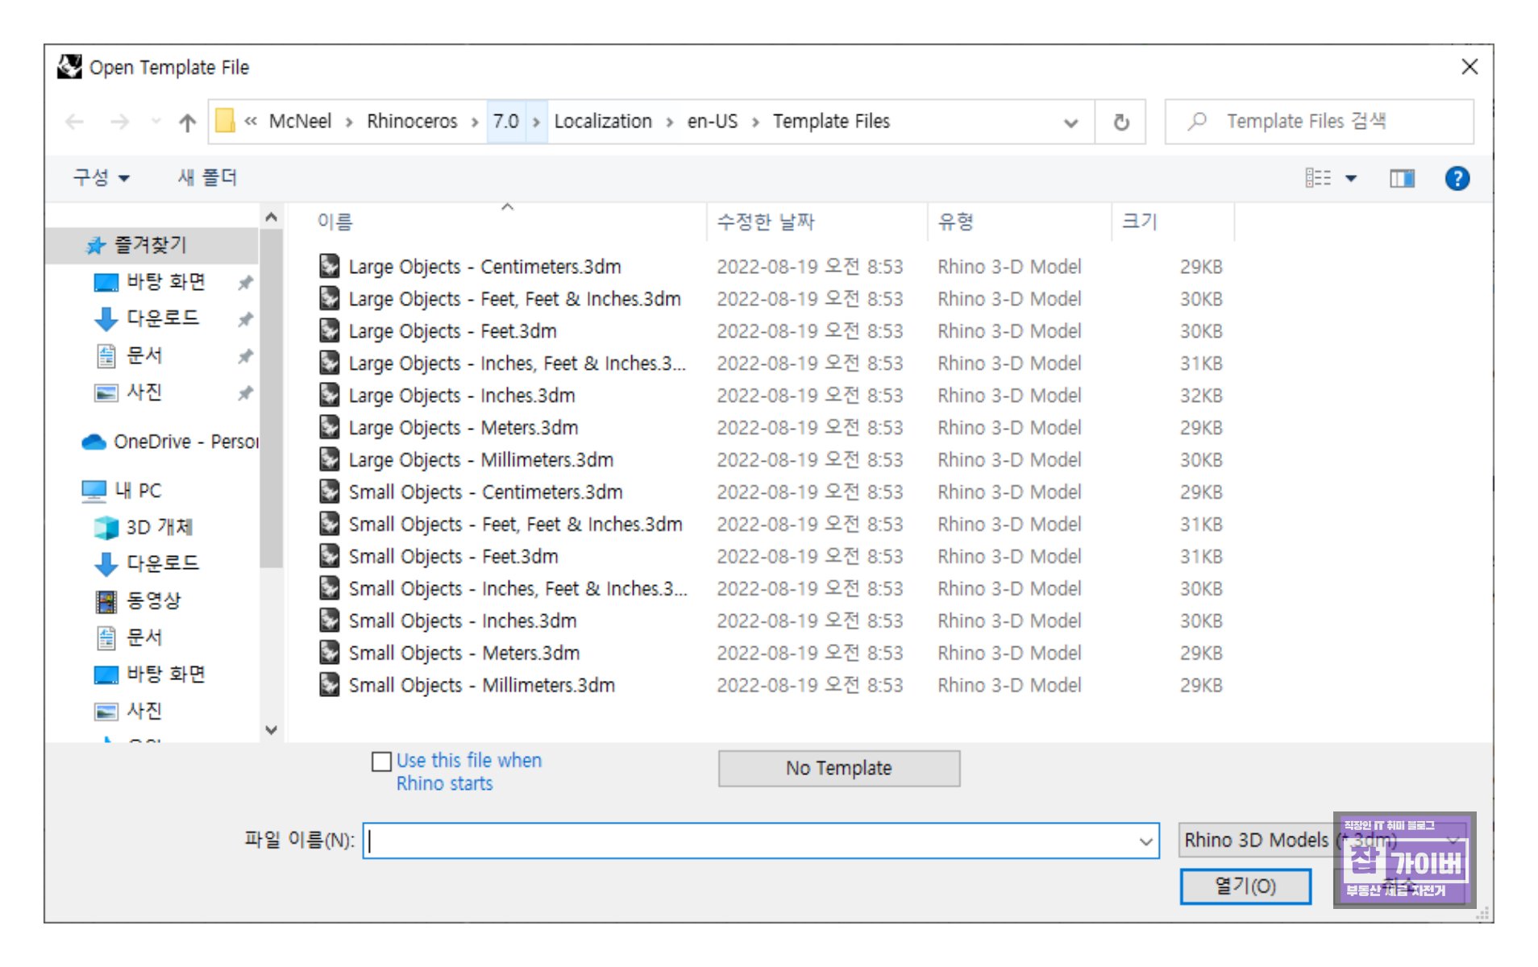Click the Forward navigation arrow

[x=119, y=122]
